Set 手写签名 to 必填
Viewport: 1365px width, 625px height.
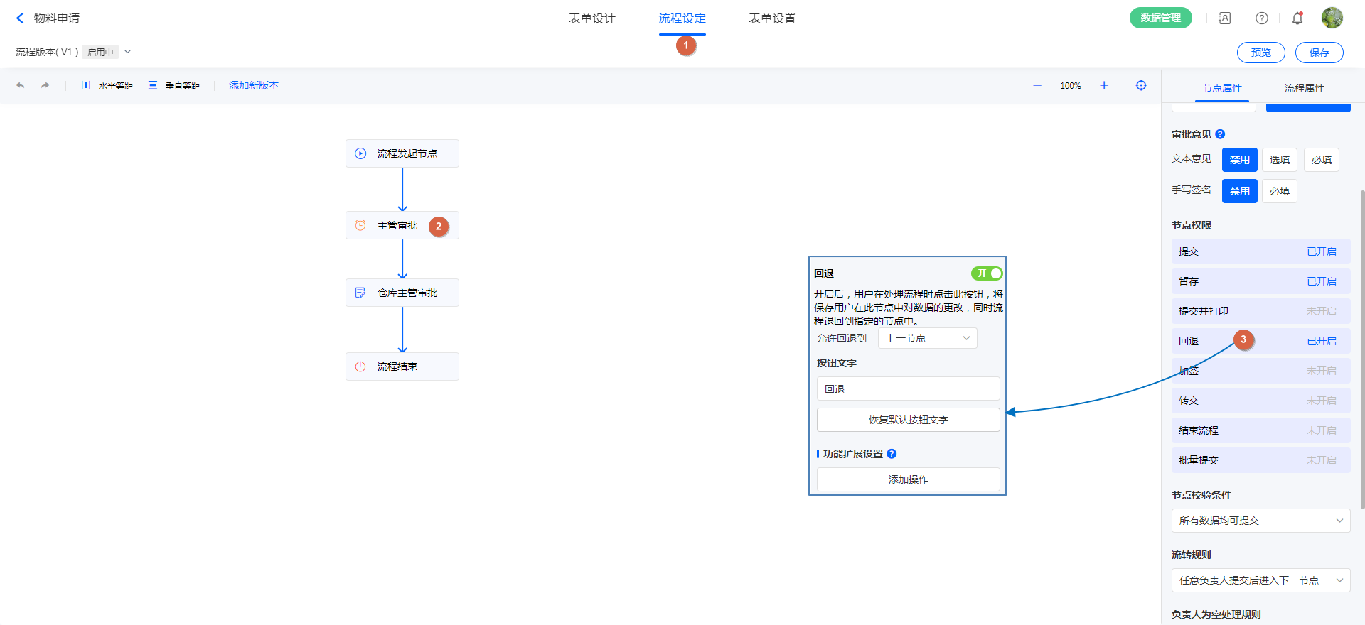[1279, 191]
